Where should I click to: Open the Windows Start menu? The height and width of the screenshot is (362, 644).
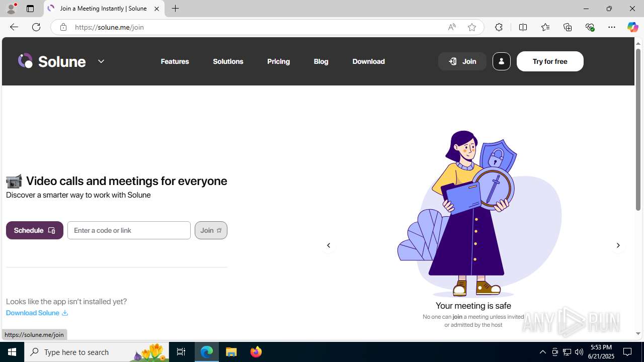point(12,352)
